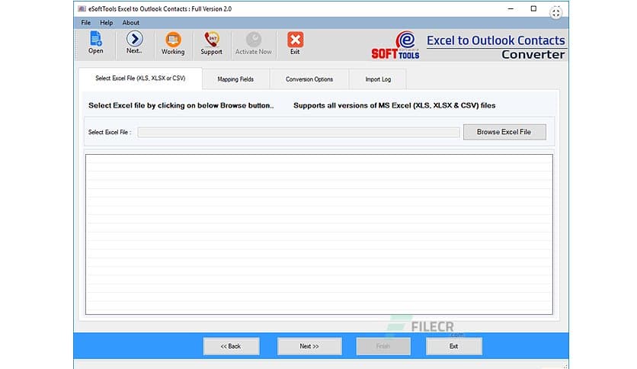Viewport: 637px width, 369px height.
Task: Click the app icon in title bar
Action: tap(82, 8)
